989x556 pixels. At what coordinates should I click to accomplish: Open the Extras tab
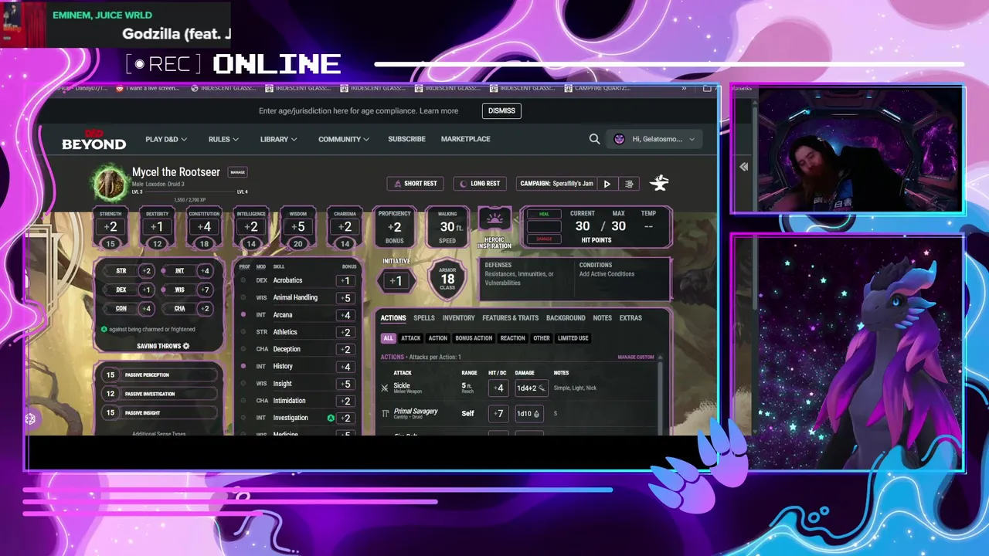(630, 318)
